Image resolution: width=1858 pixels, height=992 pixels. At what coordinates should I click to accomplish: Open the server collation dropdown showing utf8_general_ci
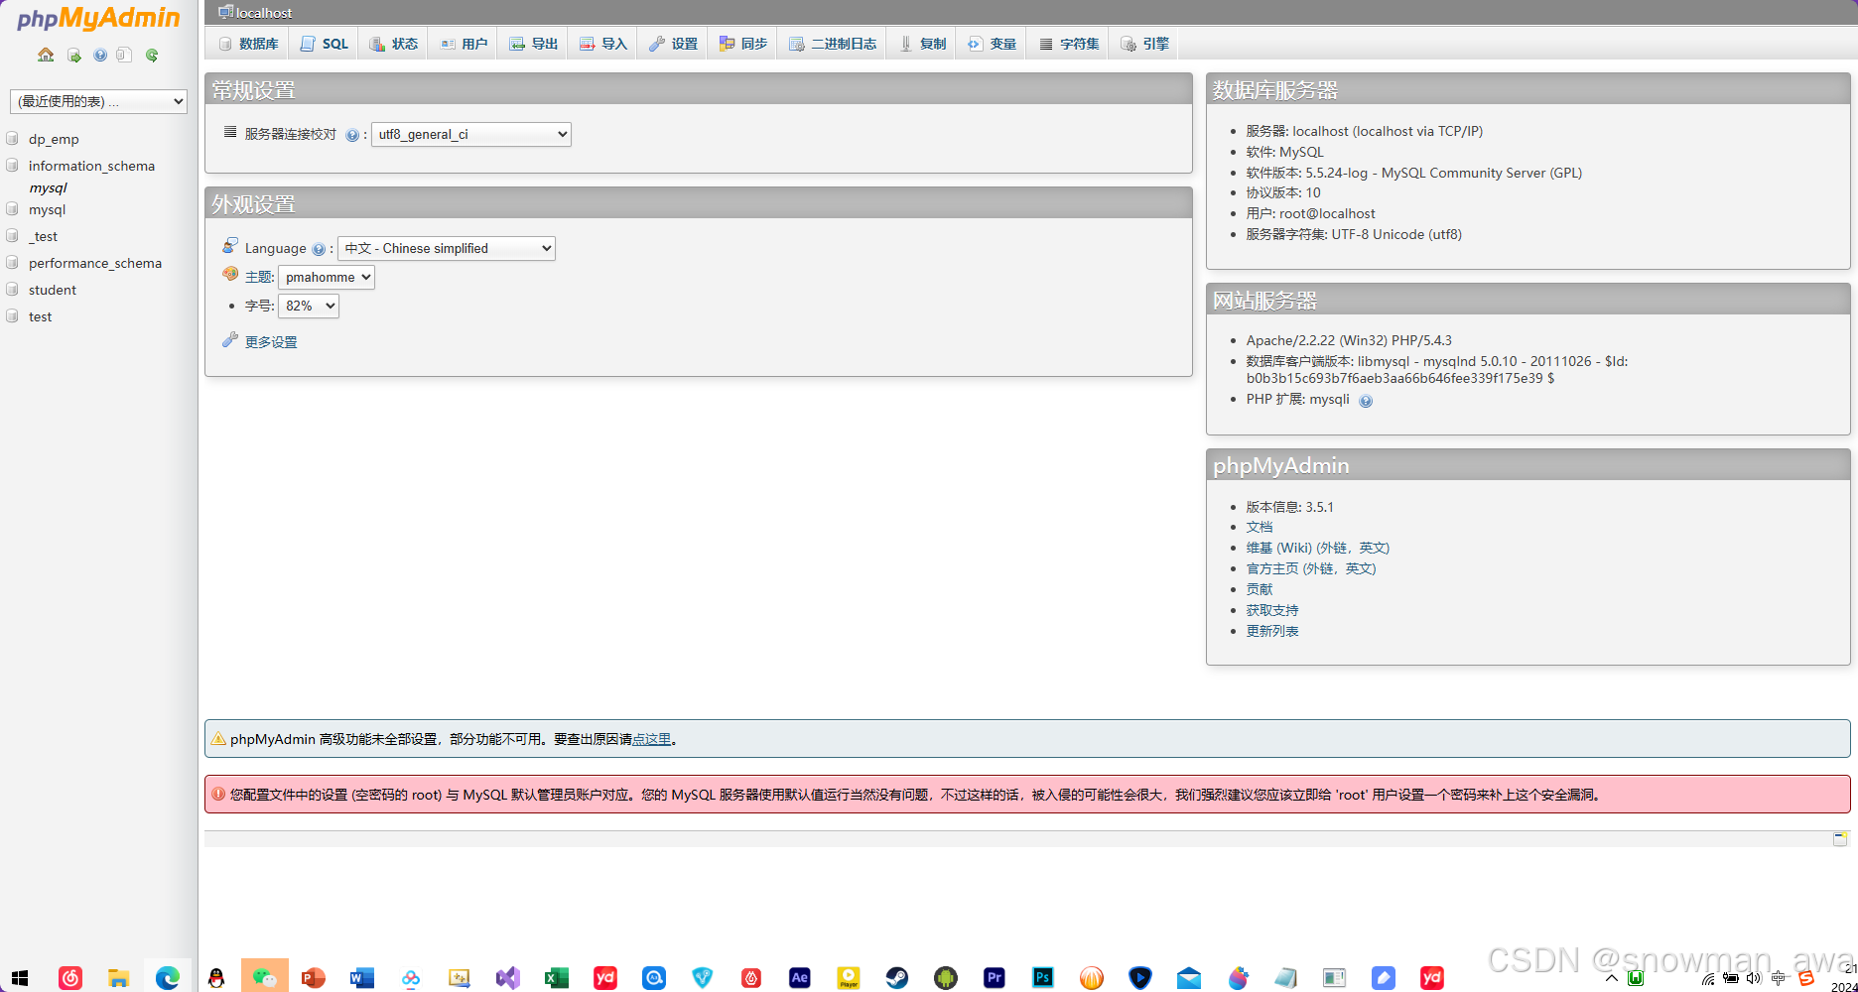coord(470,134)
